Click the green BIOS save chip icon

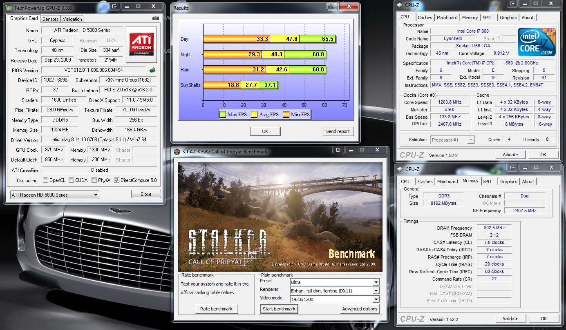(152, 70)
